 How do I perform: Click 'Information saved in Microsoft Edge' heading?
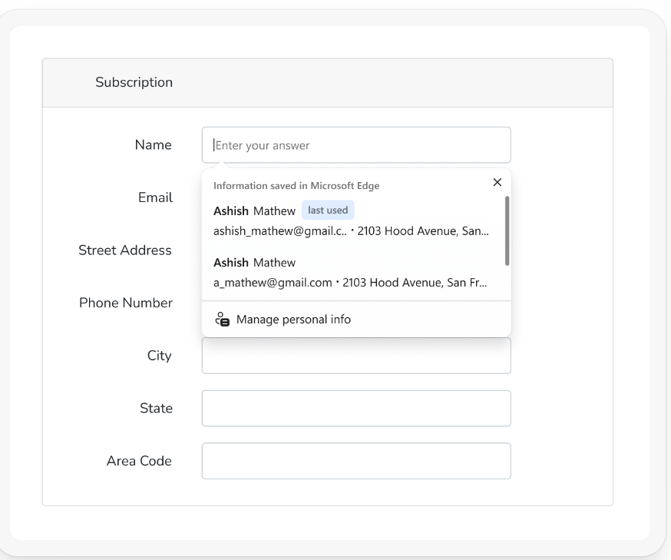(x=296, y=186)
